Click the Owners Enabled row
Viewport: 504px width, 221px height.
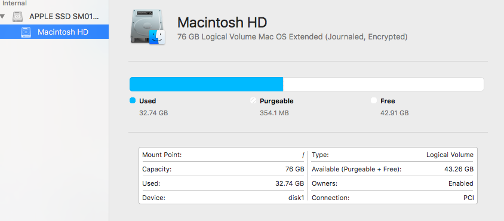392,183
